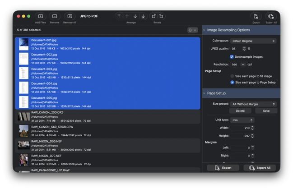Viewport: 293px width, 189px height.
Task: Click the RAW_CANON_20D.CR2 thumbnail
Action: click(24, 116)
